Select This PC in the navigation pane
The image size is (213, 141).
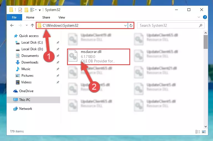point(33,100)
